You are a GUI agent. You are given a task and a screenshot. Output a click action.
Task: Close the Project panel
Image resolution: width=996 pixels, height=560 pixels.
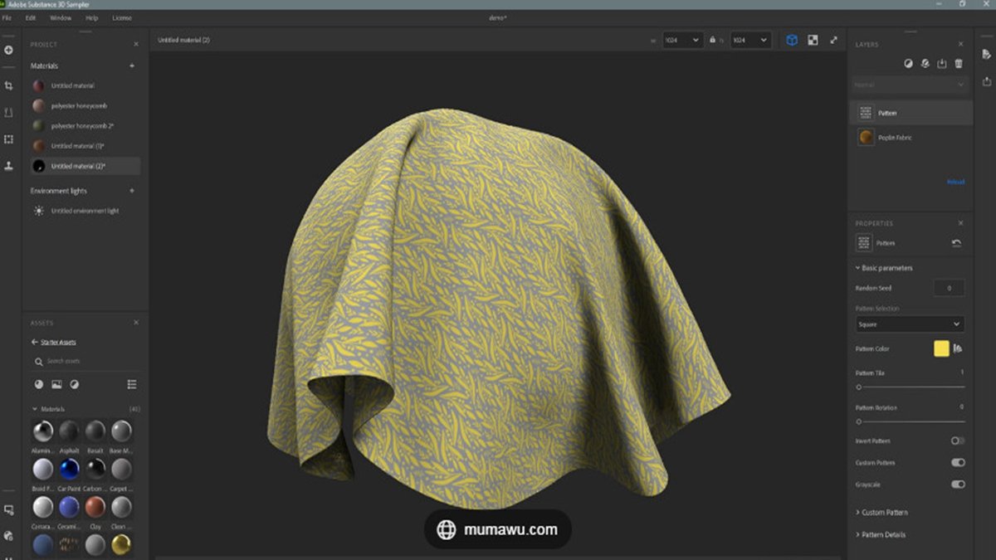pos(136,44)
